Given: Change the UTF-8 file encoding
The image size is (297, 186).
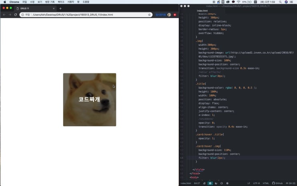Looking at the screenshot, I should [256, 183].
